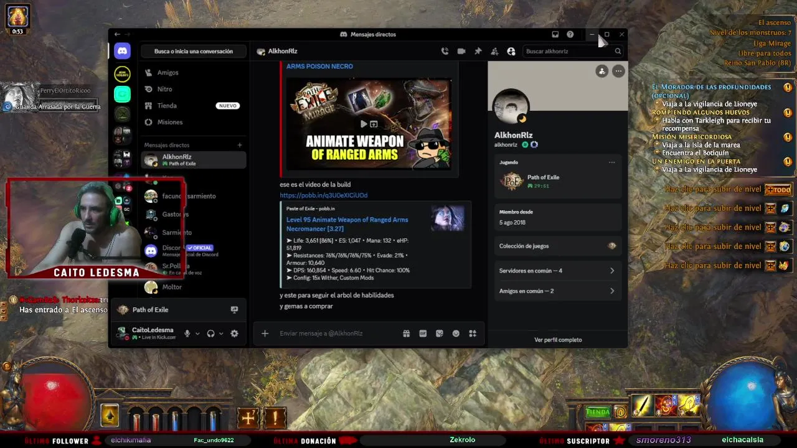Open Nitro page in sidebar
Viewport: 797px width, 448px height.
pyautogui.click(x=194, y=89)
